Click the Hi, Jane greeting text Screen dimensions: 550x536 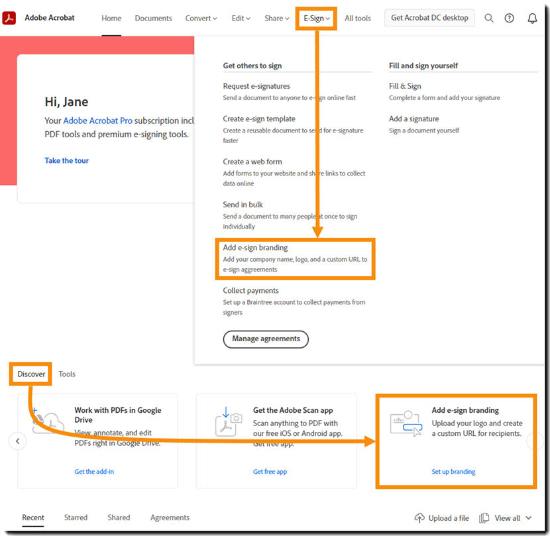tap(66, 102)
